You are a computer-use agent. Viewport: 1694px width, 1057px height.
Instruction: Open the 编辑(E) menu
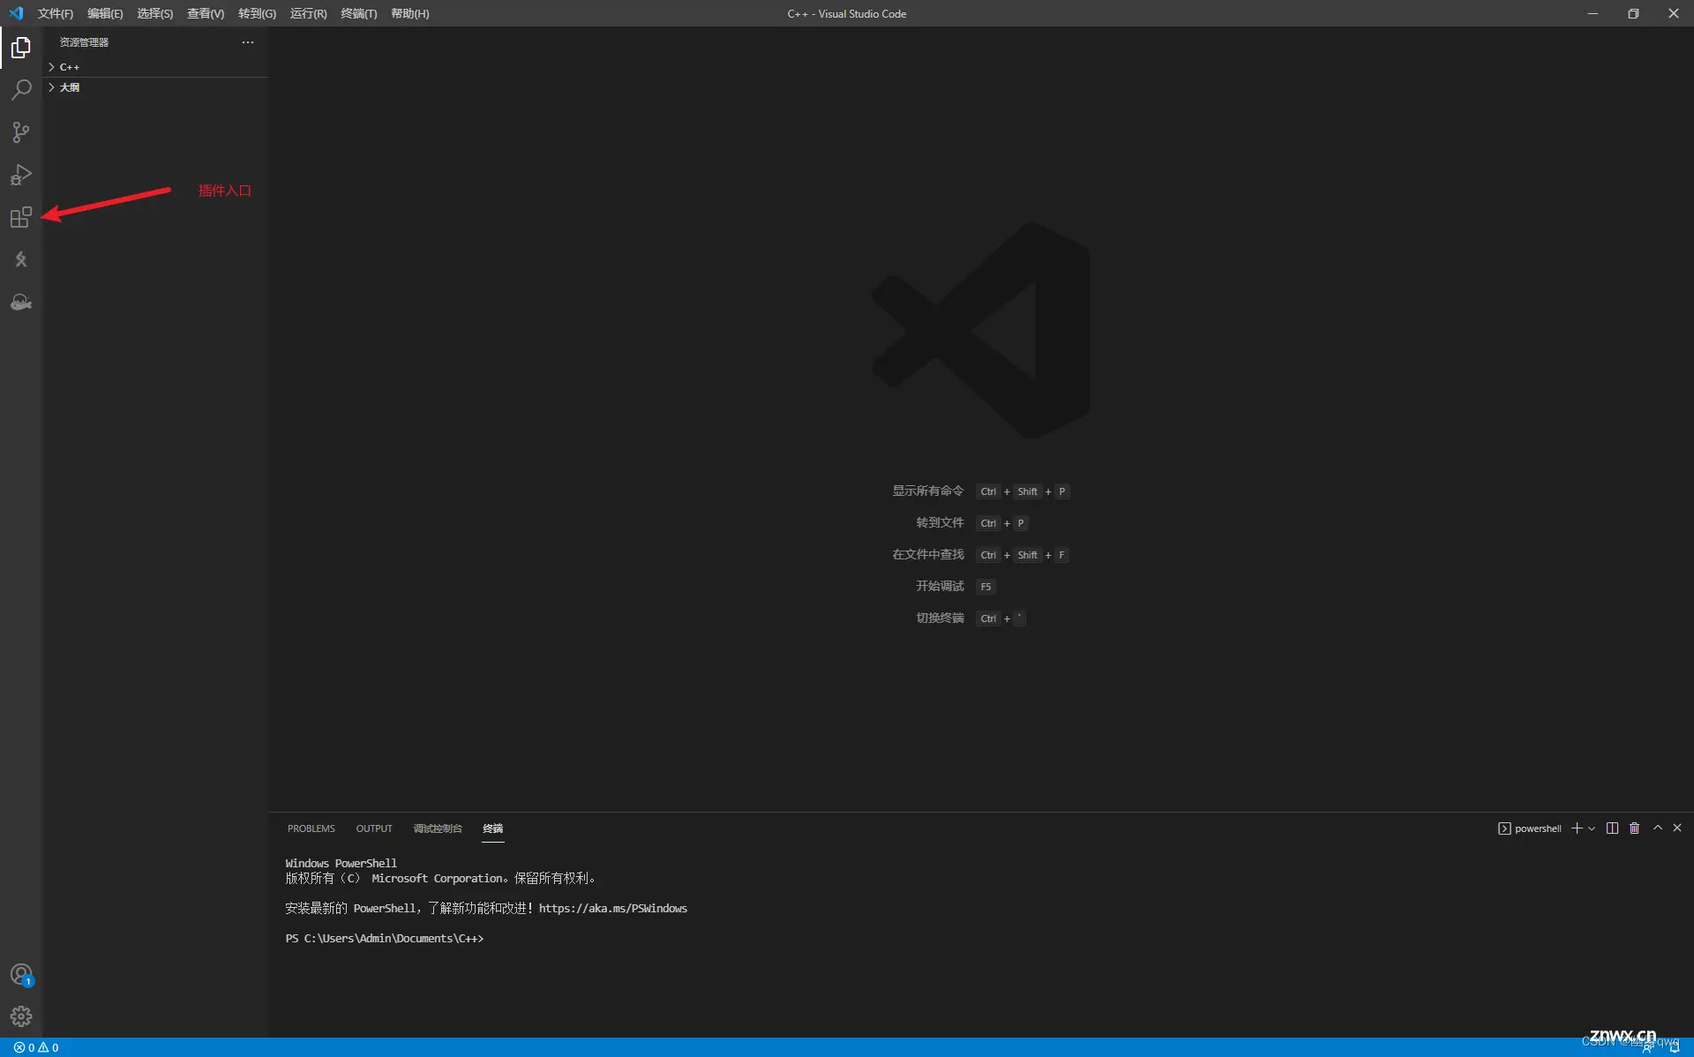tap(105, 13)
